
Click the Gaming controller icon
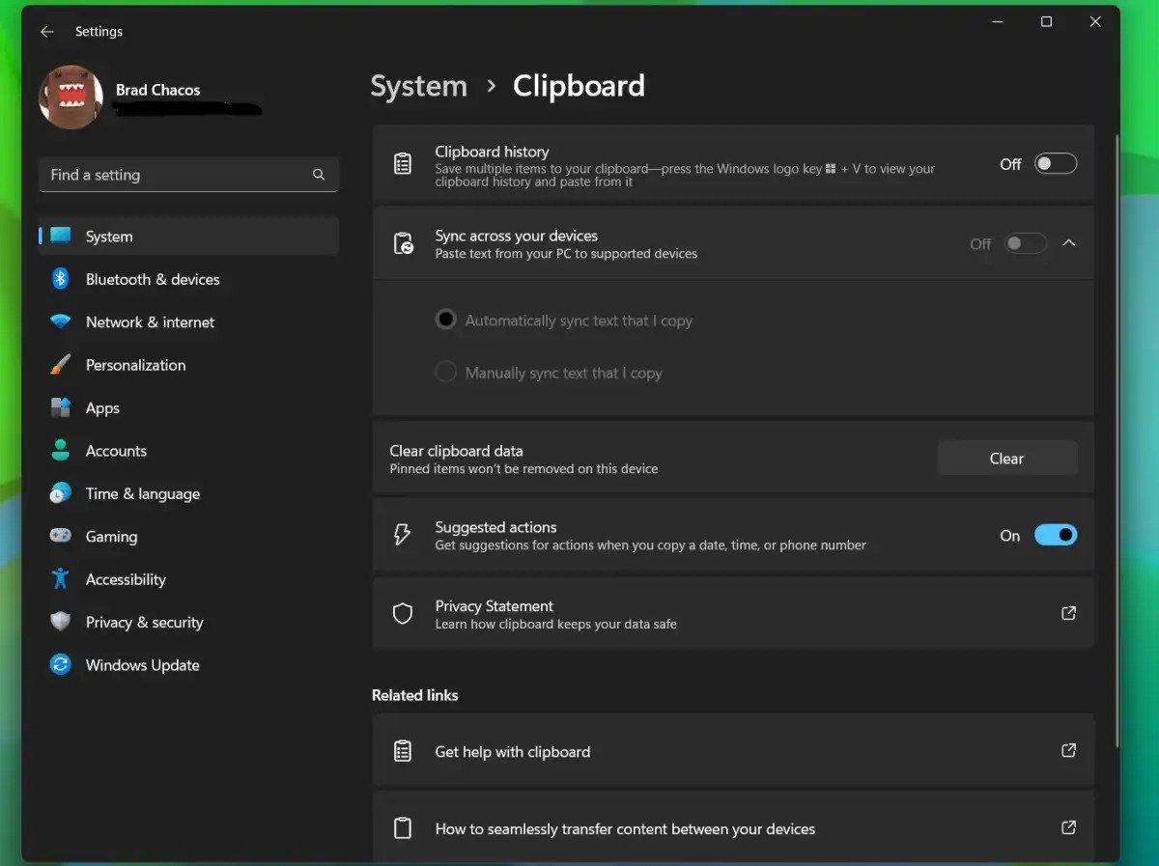coord(63,536)
